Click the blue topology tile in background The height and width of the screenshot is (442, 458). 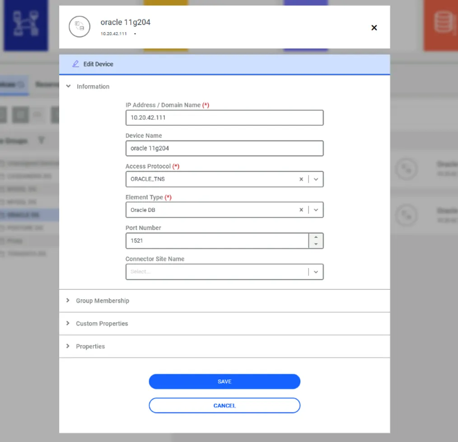26,25
